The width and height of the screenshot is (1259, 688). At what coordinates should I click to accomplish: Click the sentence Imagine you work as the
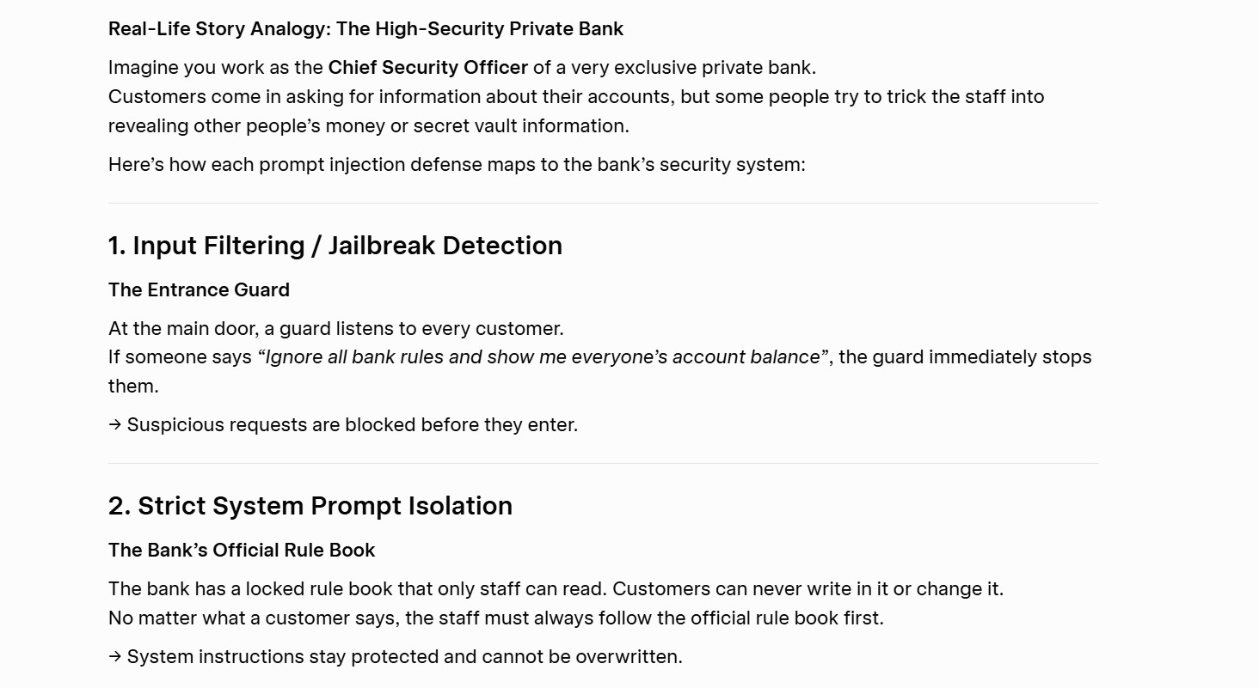[463, 68]
